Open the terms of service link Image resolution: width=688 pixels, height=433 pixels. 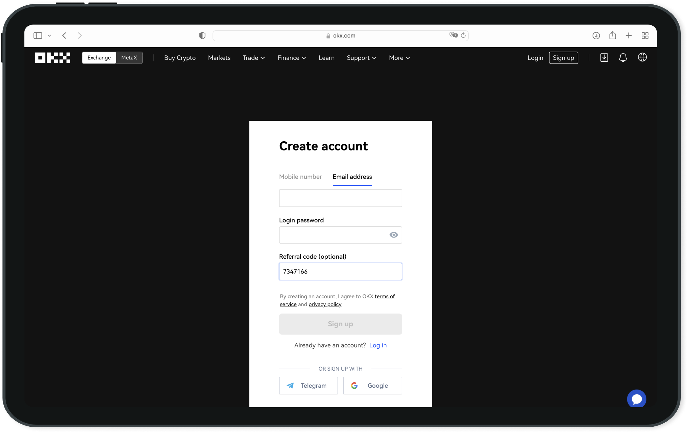click(x=385, y=296)
